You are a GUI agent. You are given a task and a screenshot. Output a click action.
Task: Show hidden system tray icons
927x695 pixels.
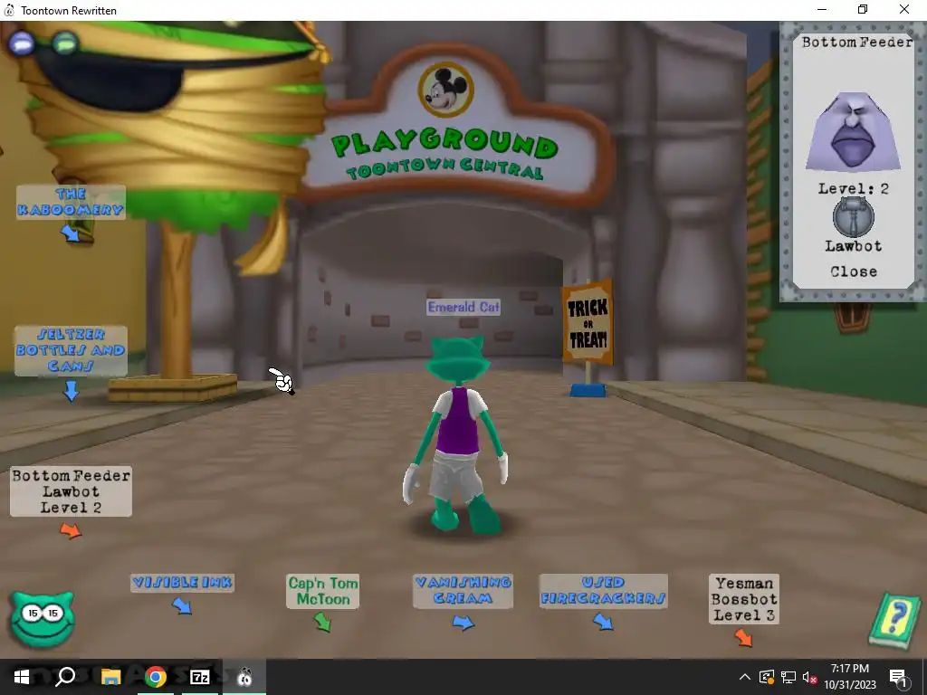tap(745, 677)
